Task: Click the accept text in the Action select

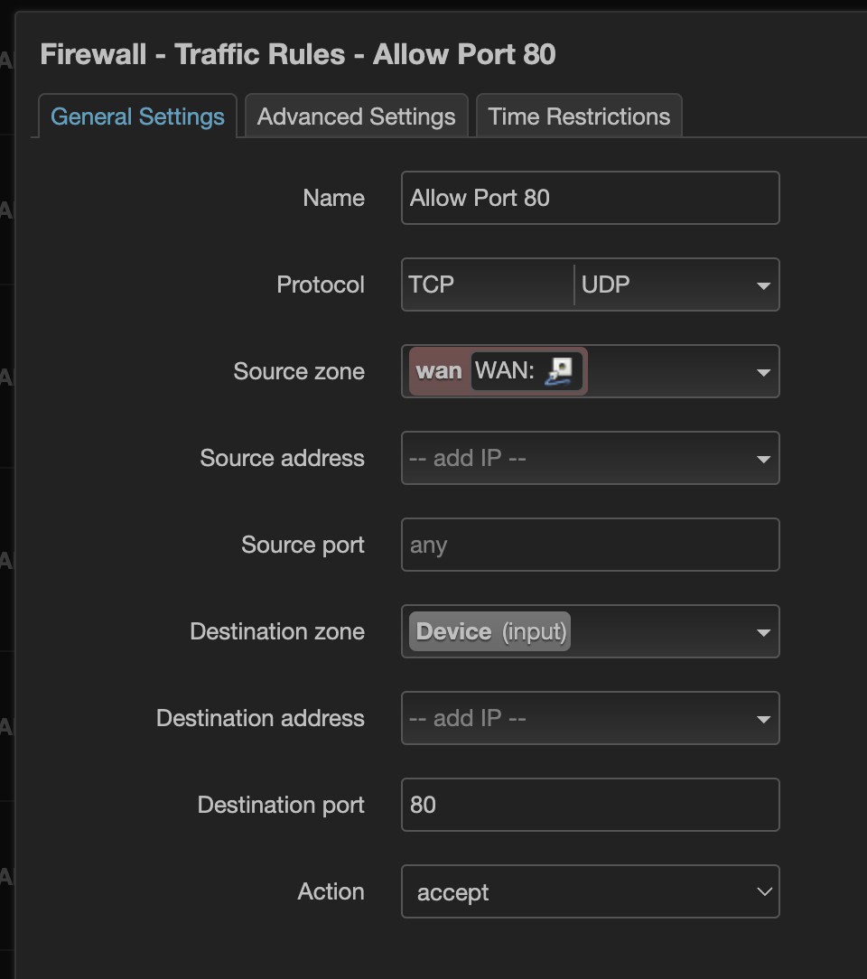Action: 453,892
